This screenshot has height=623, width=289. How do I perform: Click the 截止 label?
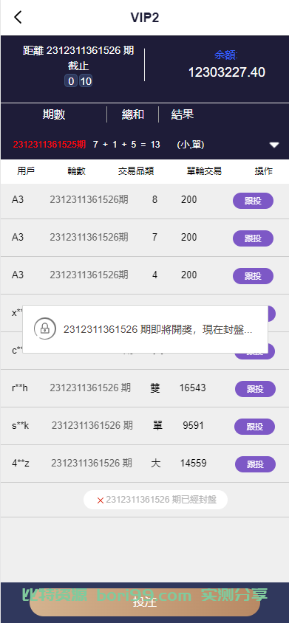pyautogui.click(x=78, y=66)
